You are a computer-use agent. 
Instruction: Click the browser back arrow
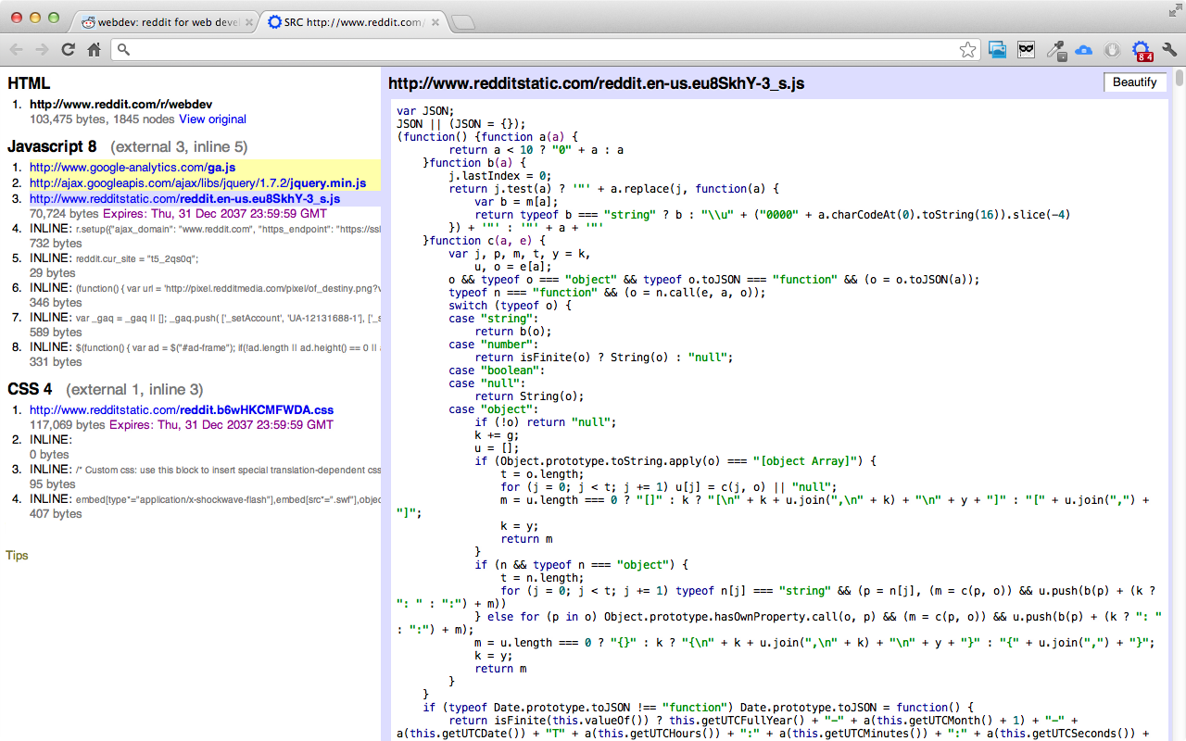pyautogui.click(x=17, y=50)
